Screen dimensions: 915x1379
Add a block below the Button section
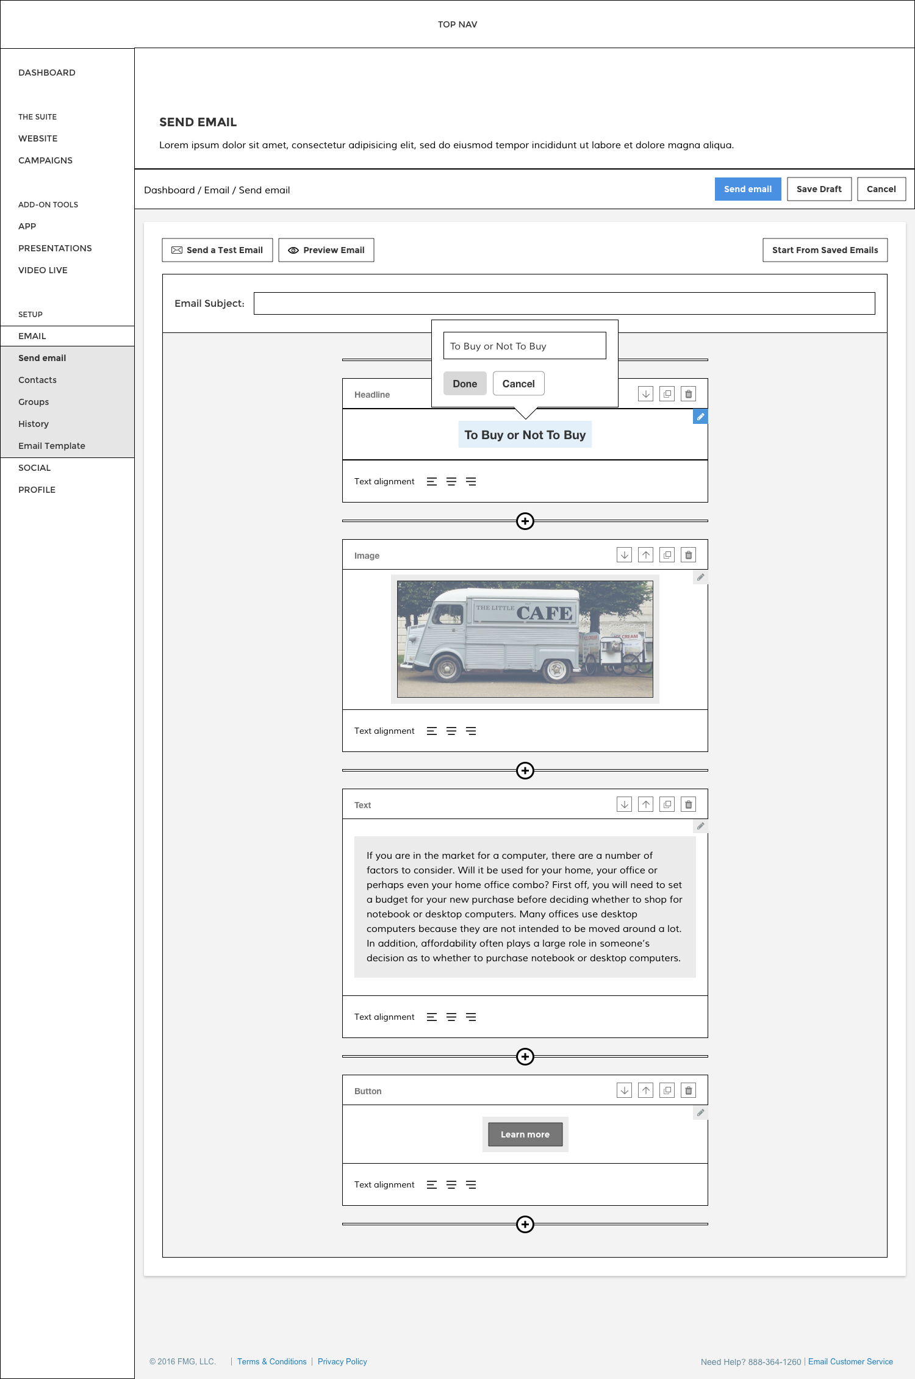pos(525,1224)
